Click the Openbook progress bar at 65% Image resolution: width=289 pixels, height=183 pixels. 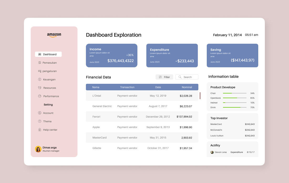[234, 98]
